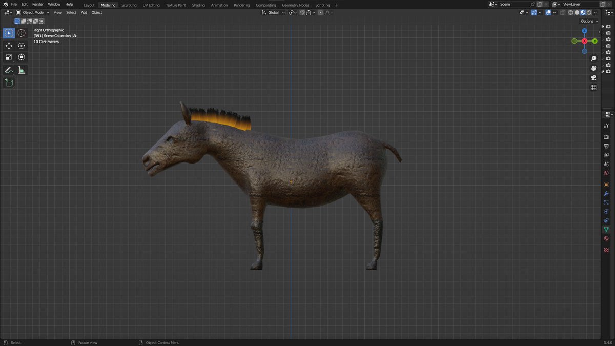Open the viewport shading options arrow
The width and height of the screenshot is (615, 346).
(x=596, y=12)
